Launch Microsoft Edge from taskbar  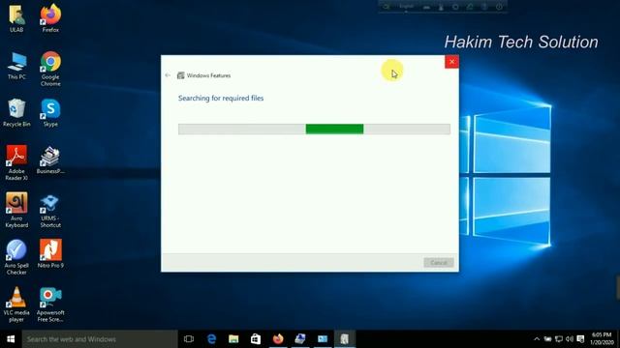point(211,339)
